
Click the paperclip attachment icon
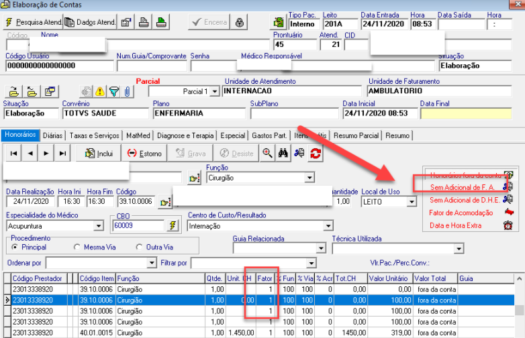coord(128,91)
